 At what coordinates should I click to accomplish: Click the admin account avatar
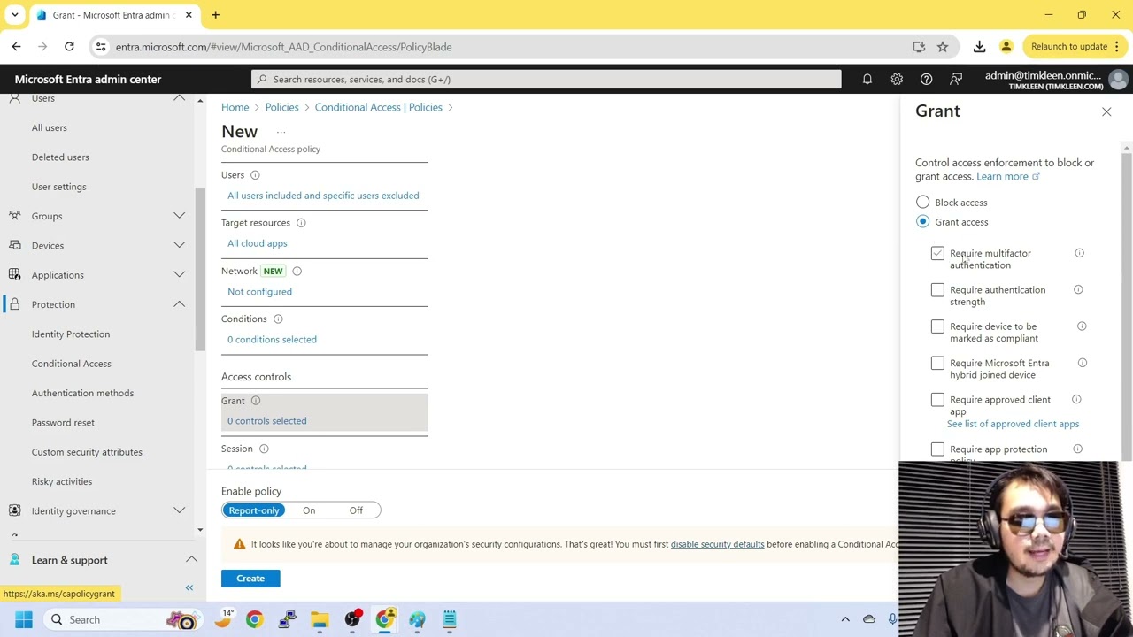[1118, 80]
